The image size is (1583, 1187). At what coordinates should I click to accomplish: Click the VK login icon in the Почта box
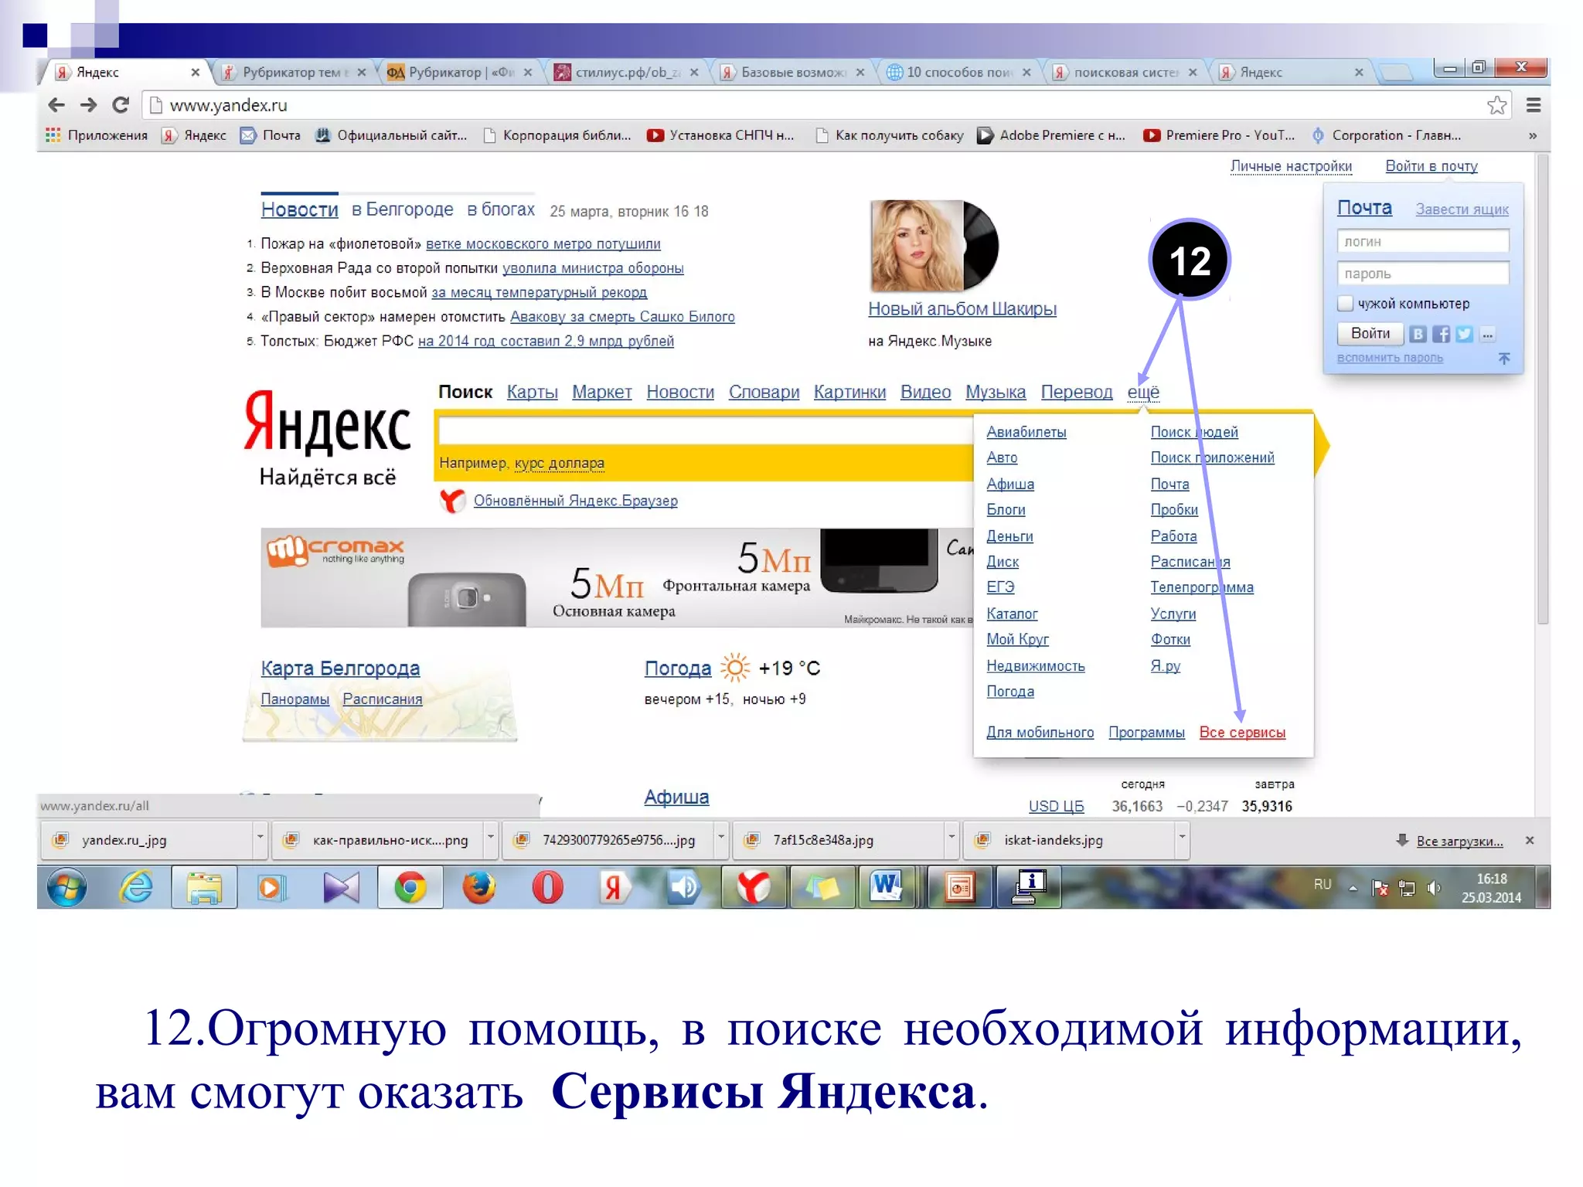[x=1418, y=334]
